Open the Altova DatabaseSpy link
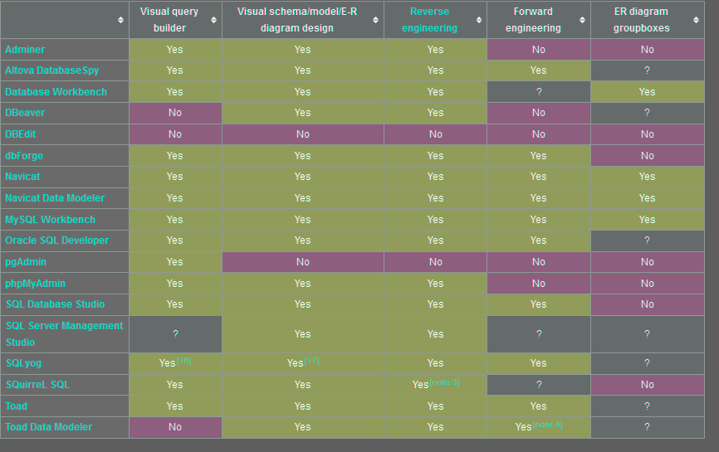Screen dimensions: 719x452 (x=51, y=70)
